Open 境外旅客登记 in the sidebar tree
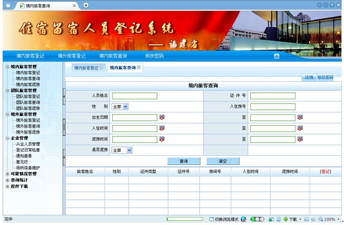The image size is (344, 225). (28, 120)
